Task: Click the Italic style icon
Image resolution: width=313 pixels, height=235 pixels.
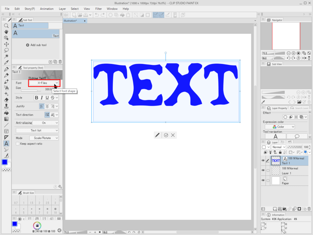Action: (x=42, y=98)
